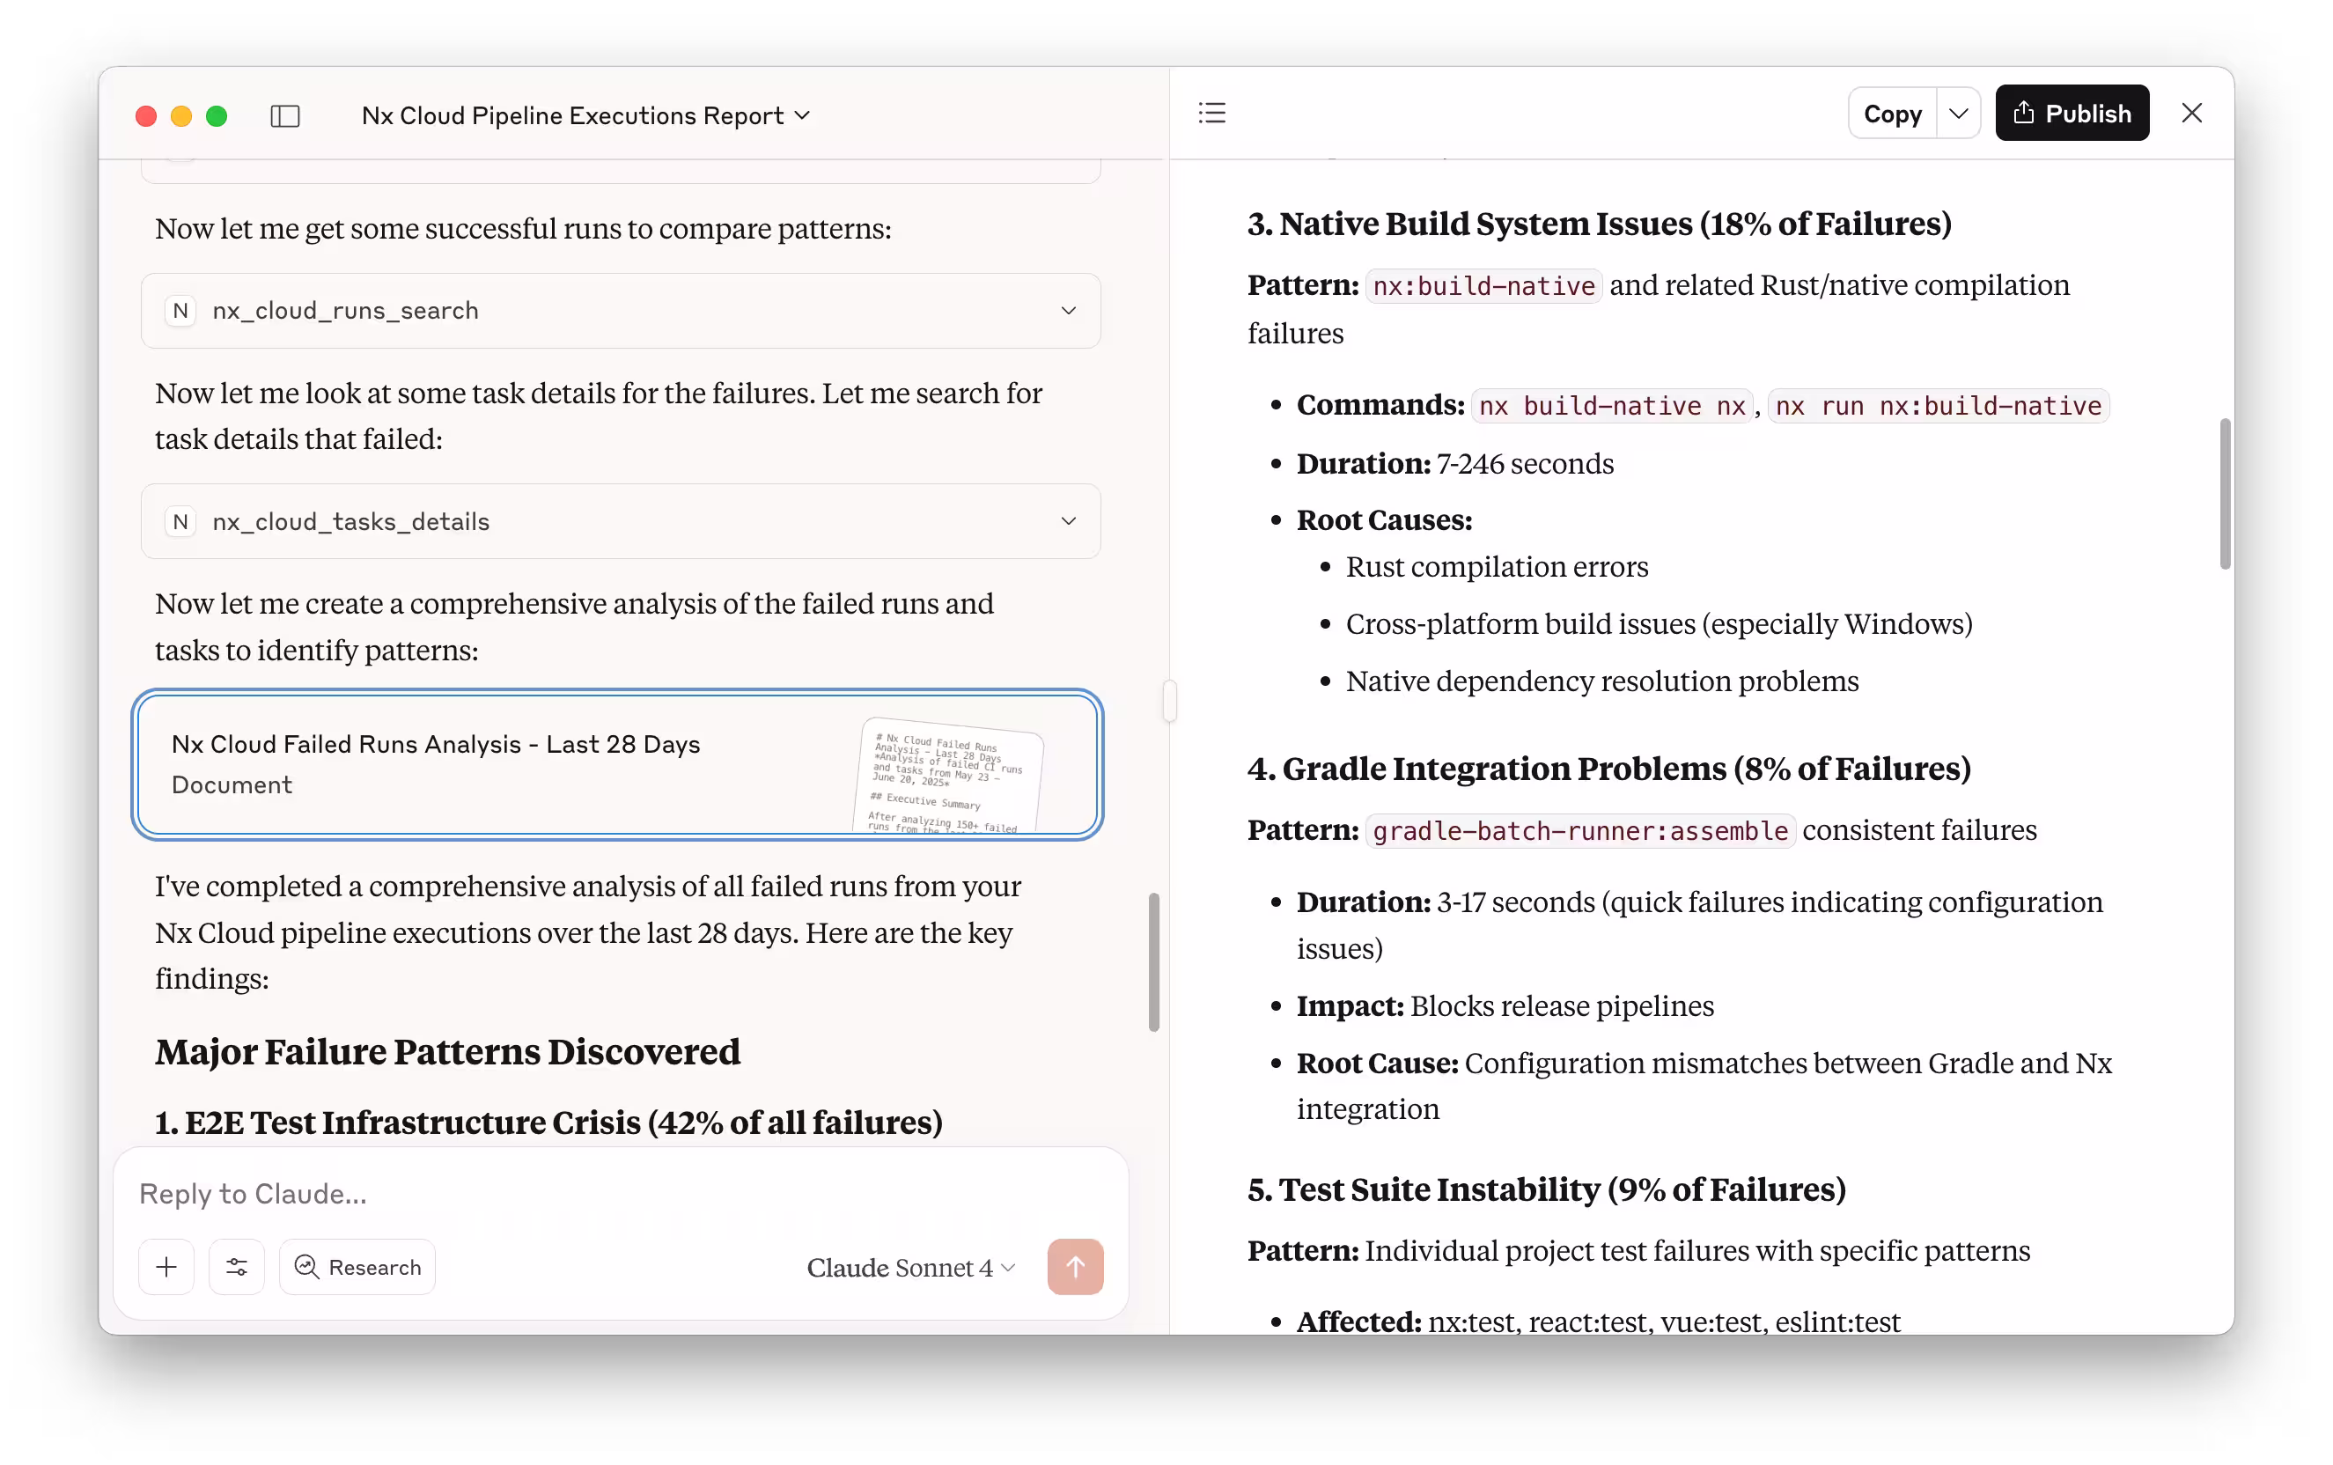Image resolution: width=2333 pixels, height=1465 pixels.
Task: Close the artifact panel with X
Action: [x=2191, y=114]
